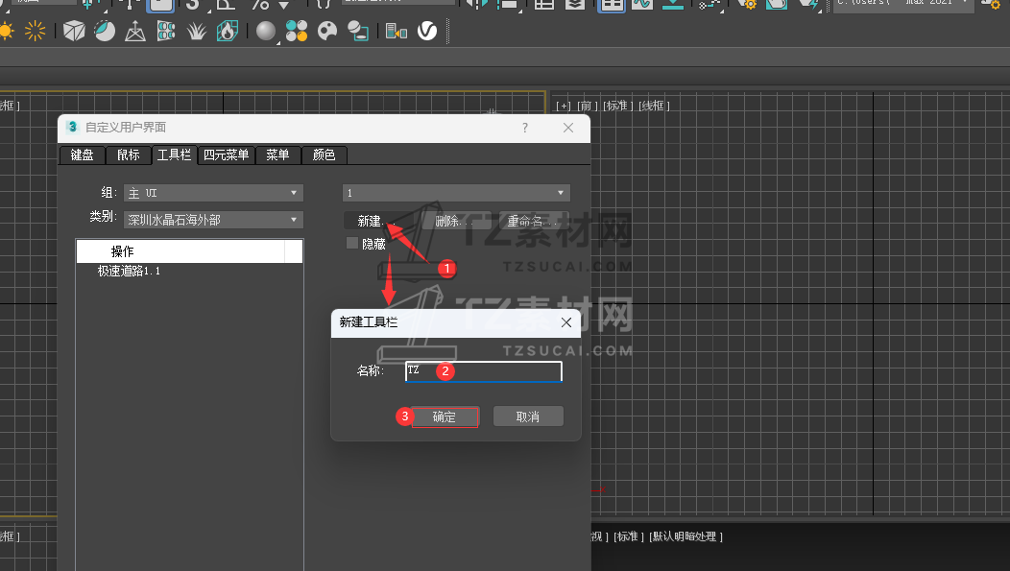Click the white cube icon in toolbar

pos(73,31)
